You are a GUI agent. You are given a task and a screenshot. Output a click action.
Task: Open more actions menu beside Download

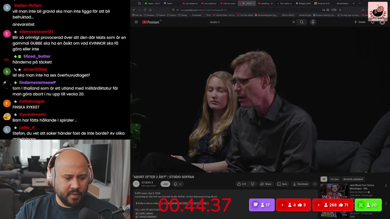(x=315, y=184)
